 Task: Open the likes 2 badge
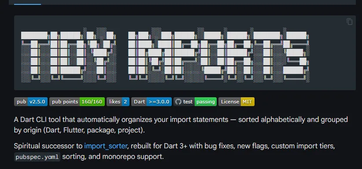[118, 102]
